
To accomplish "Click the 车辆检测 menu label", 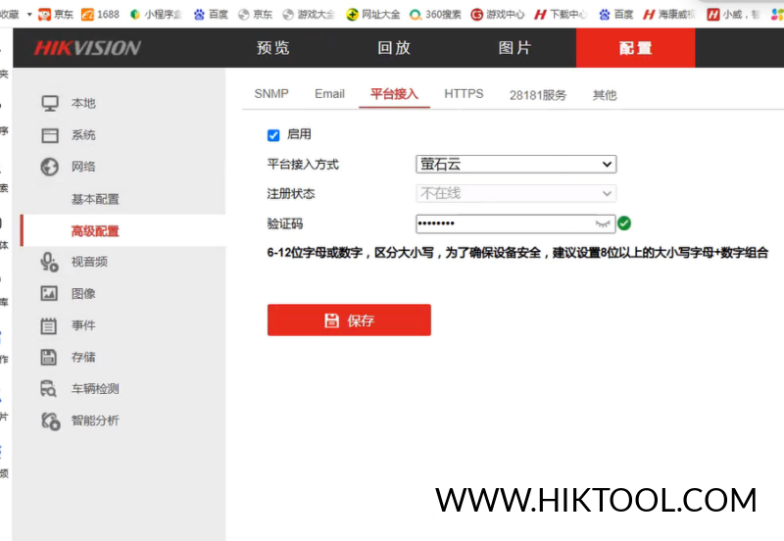I will point(95,388).
